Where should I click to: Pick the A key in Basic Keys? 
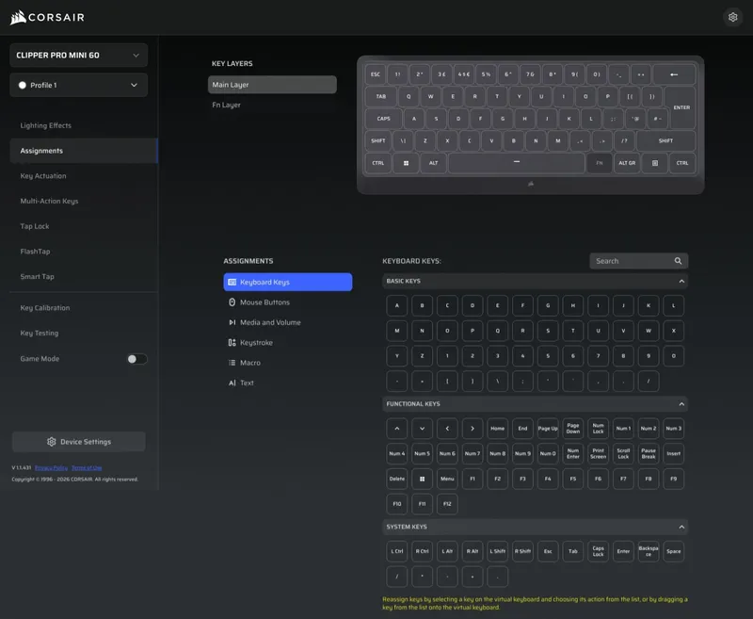click(x=396, y=305)
